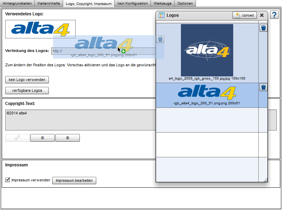Select the dark blue a4_logo_2009 thumbnail

[x=207, y=50]
